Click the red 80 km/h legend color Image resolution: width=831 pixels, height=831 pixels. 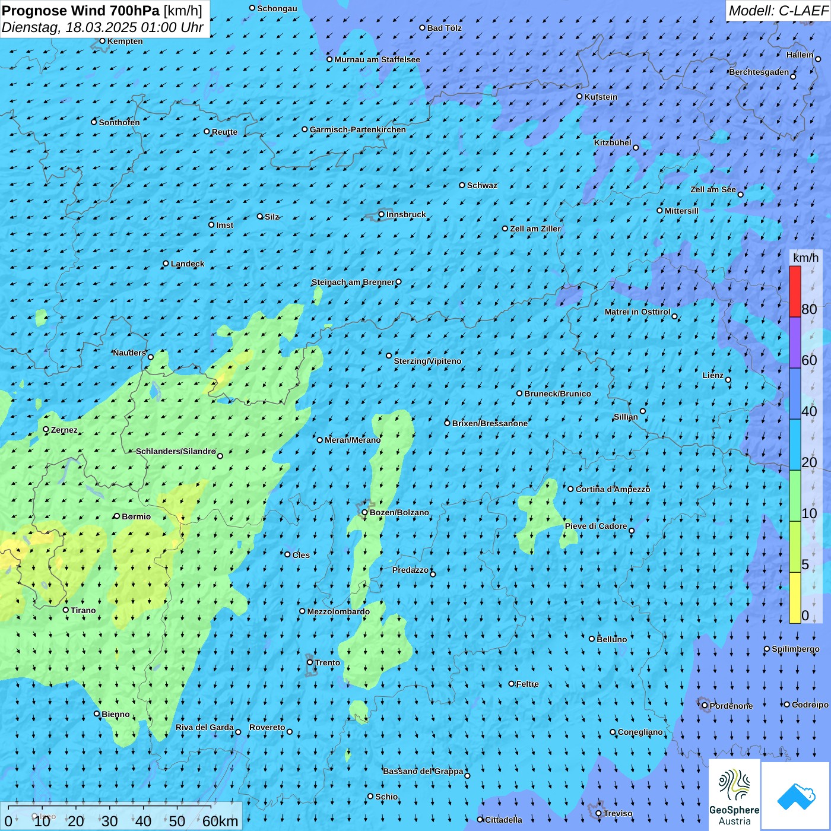coord(795,291)
